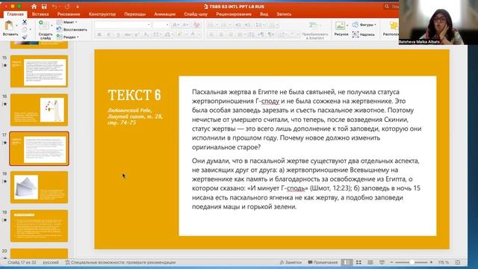Image resolution: width=478 pixels, height=269 pixels.
Task: Click the Bold Ж formatting icon
Action: (99, 35)
